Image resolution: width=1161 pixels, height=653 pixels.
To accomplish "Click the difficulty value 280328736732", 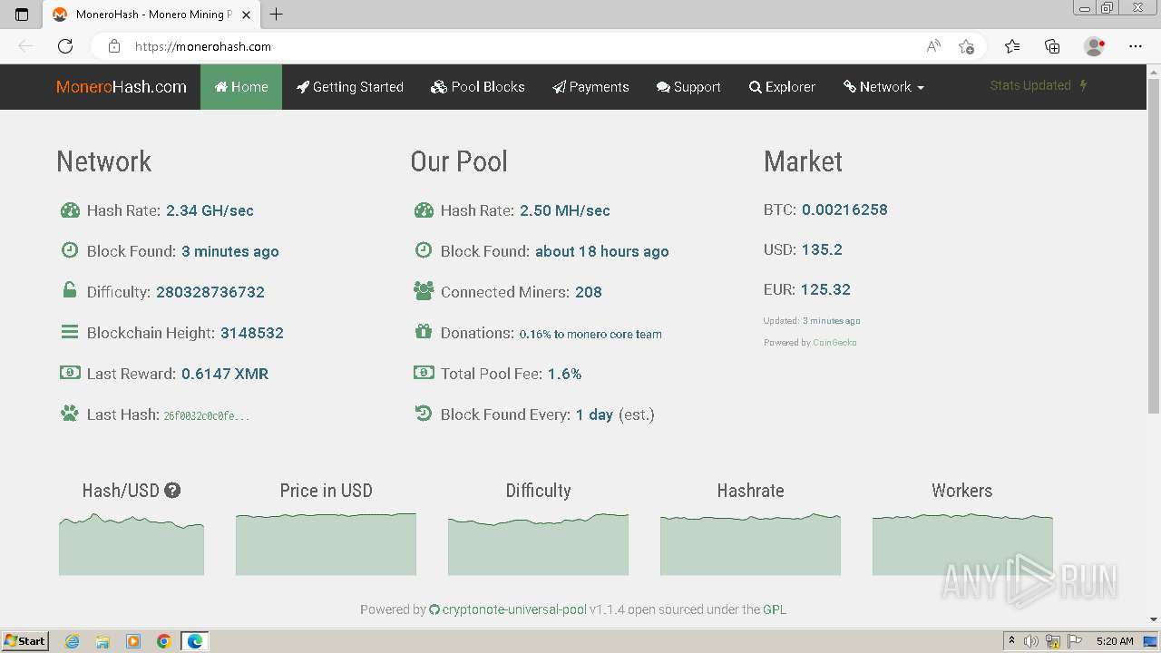I will [210, 292].
